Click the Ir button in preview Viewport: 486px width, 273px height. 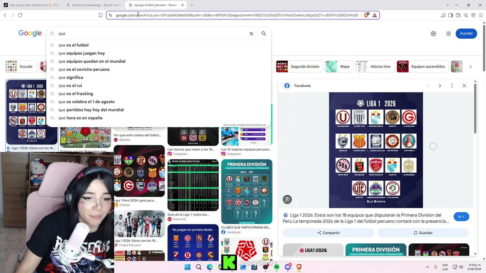461,217
